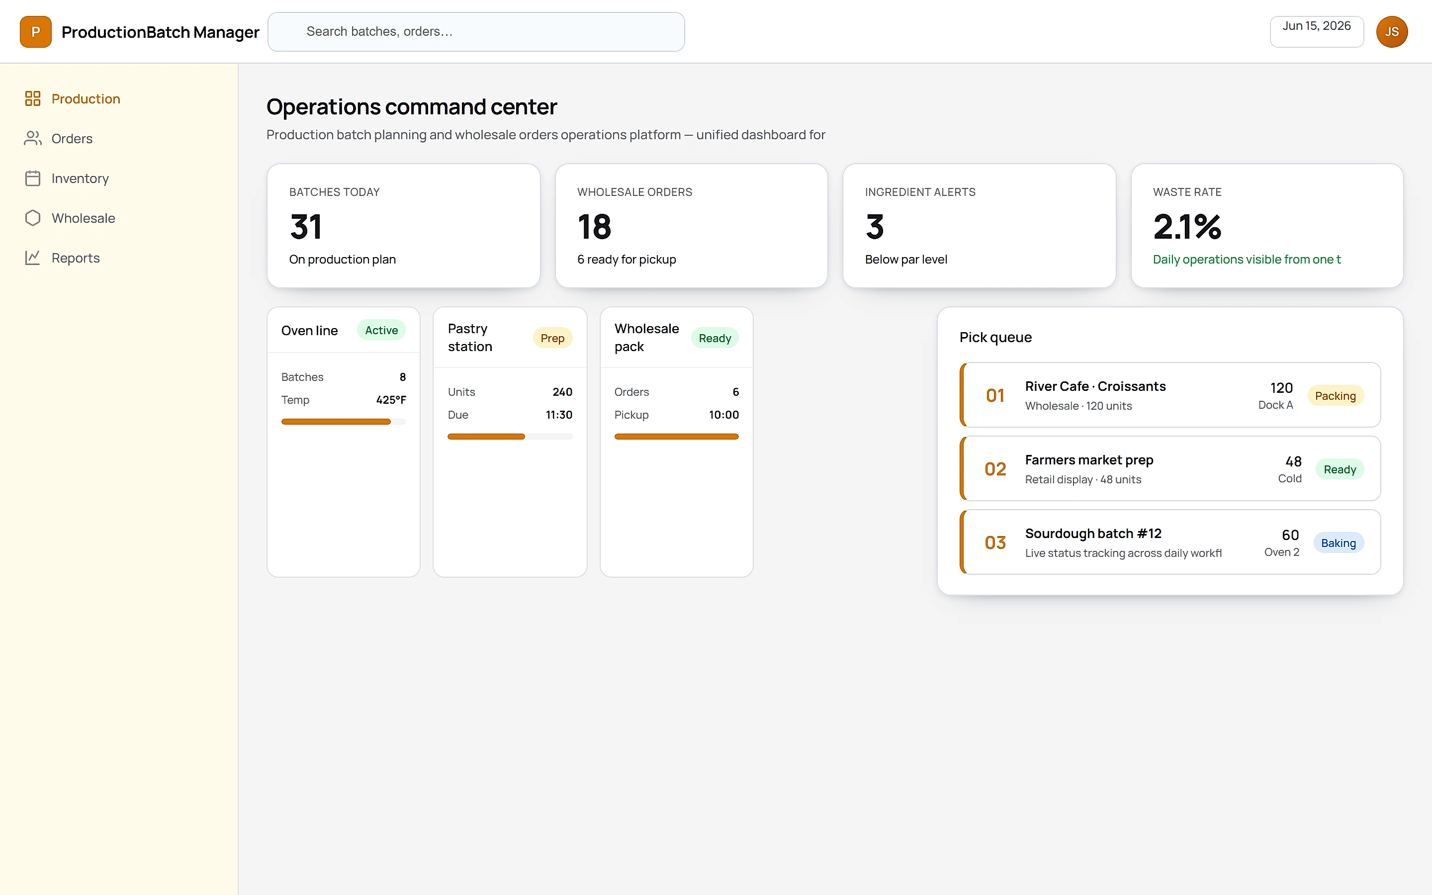Select the Farmers market prep queue item

pos(1170,468)
